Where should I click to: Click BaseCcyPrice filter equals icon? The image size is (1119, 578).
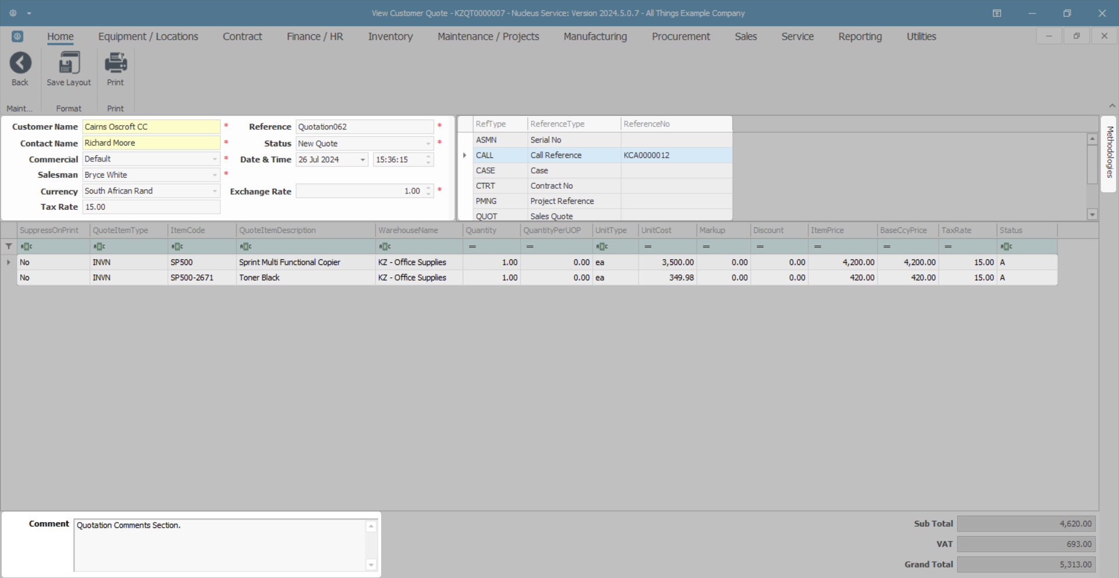tap(886, 246)
